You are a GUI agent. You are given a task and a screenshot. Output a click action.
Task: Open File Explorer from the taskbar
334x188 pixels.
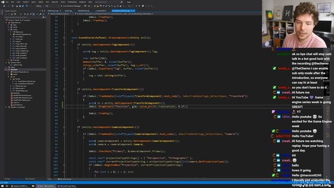tap(33, 186)
